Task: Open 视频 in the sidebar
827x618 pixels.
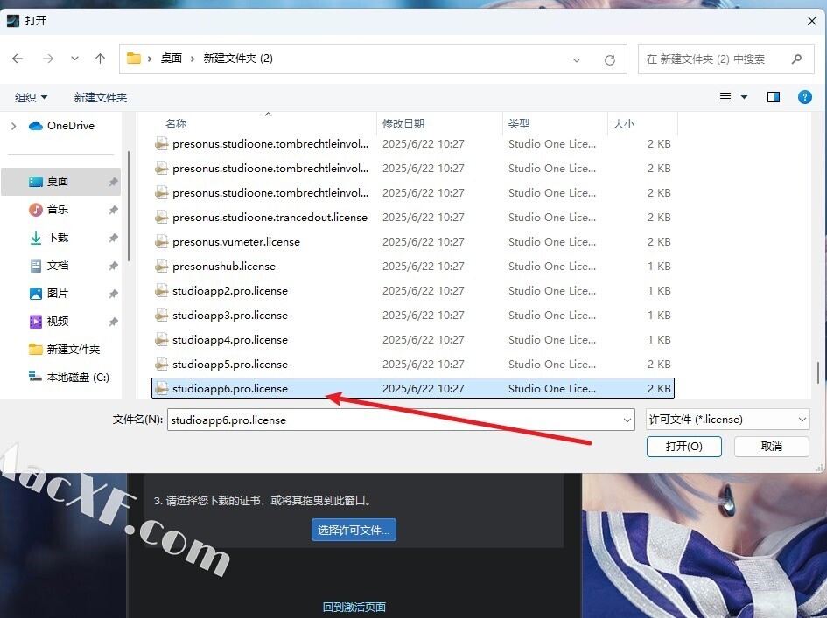Action: click(57, 322)
